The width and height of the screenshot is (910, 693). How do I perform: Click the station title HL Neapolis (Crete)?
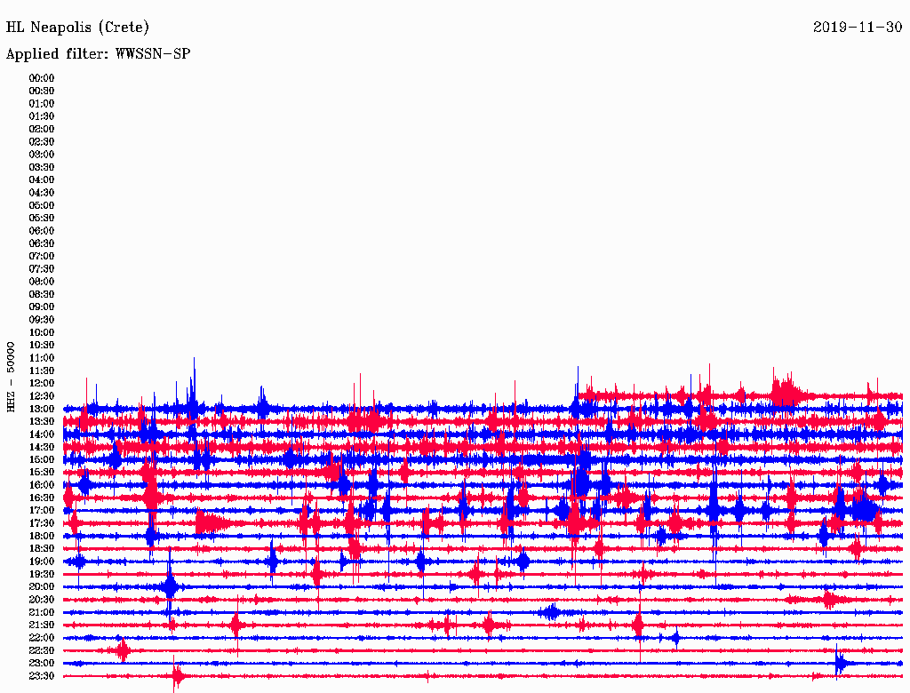(77, 28)
